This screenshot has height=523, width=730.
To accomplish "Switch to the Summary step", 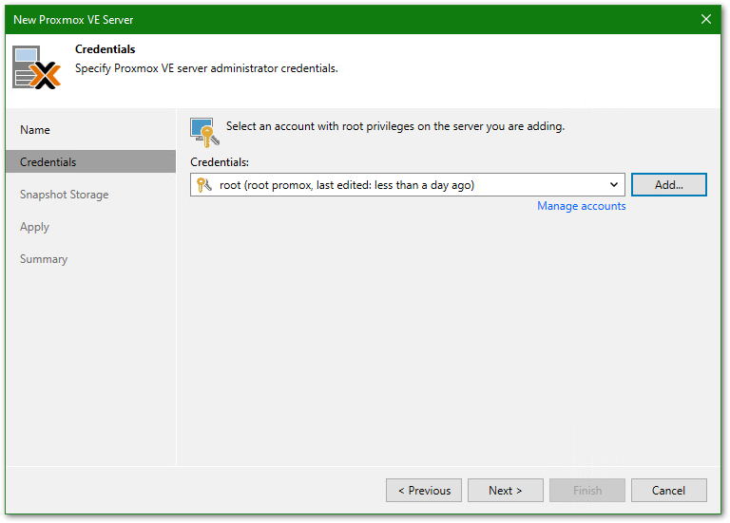I will point(44,259).
